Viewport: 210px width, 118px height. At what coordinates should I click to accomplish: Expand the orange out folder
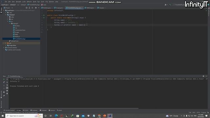[6, 43]
